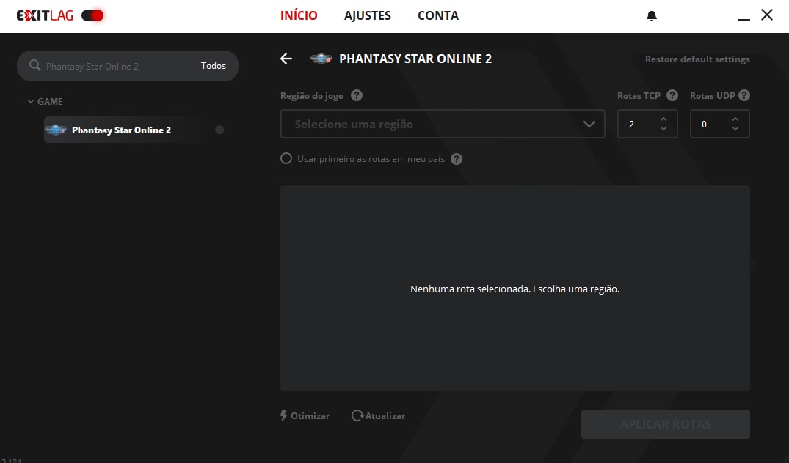Click Restore default settings

[697, 59]
